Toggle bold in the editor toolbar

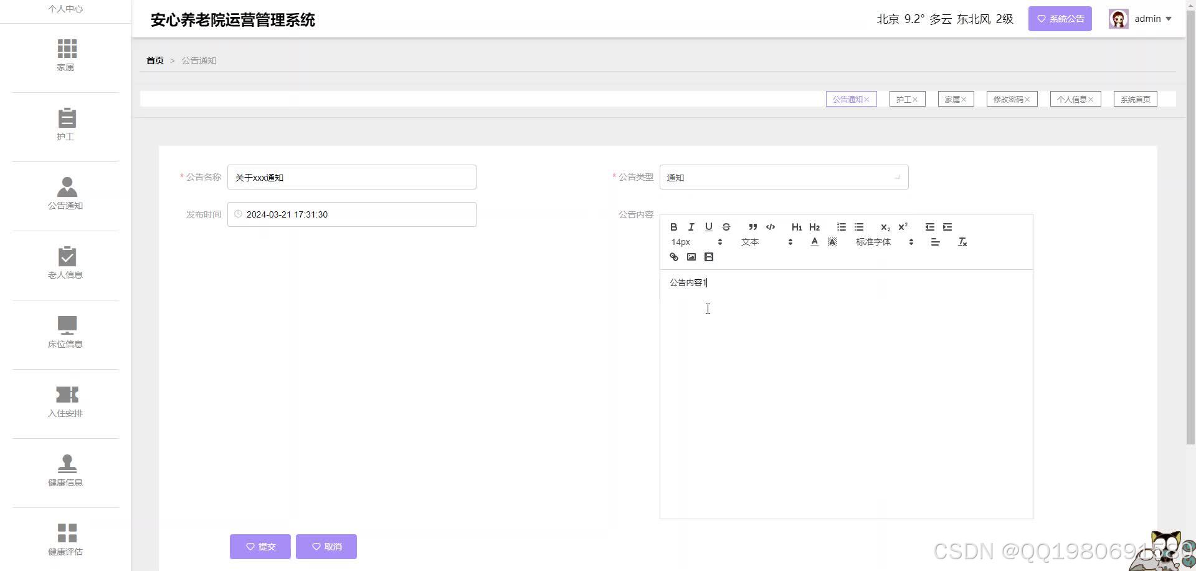[673, 227]
